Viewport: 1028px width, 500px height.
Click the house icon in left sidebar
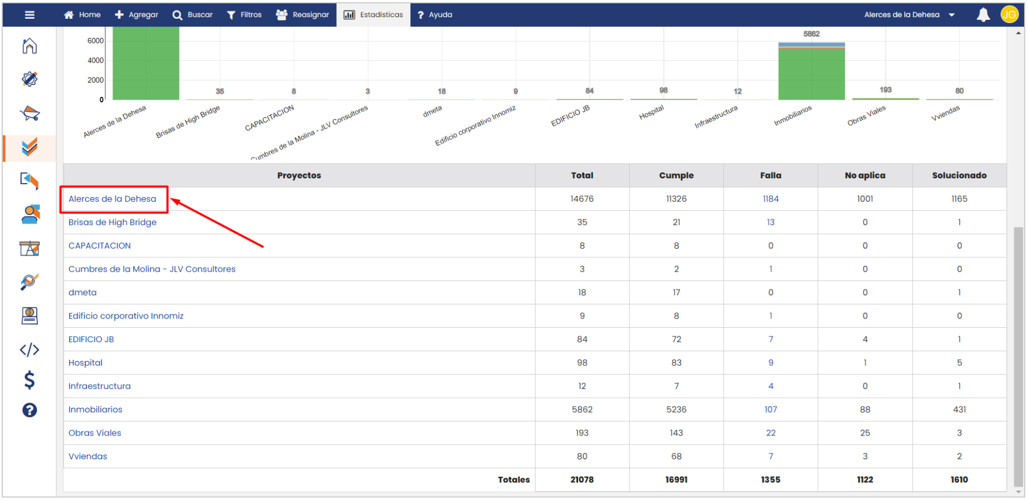coord(30,46)
